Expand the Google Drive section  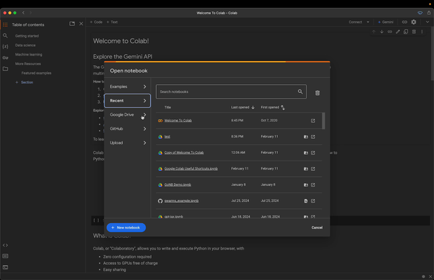click(x=127, y=115)
